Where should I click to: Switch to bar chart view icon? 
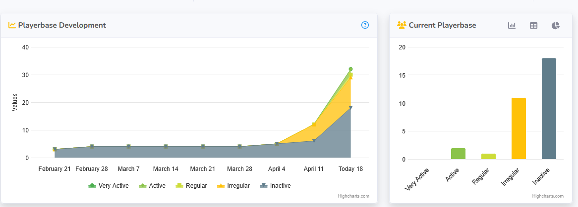[512, 25]
